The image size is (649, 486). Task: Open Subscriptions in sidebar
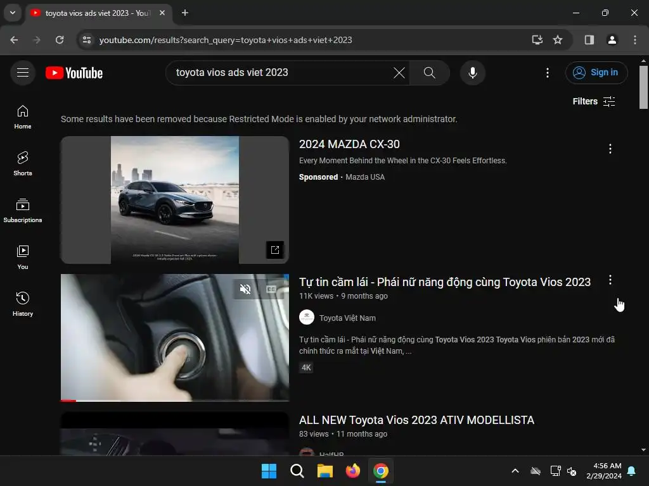(23, 211)
